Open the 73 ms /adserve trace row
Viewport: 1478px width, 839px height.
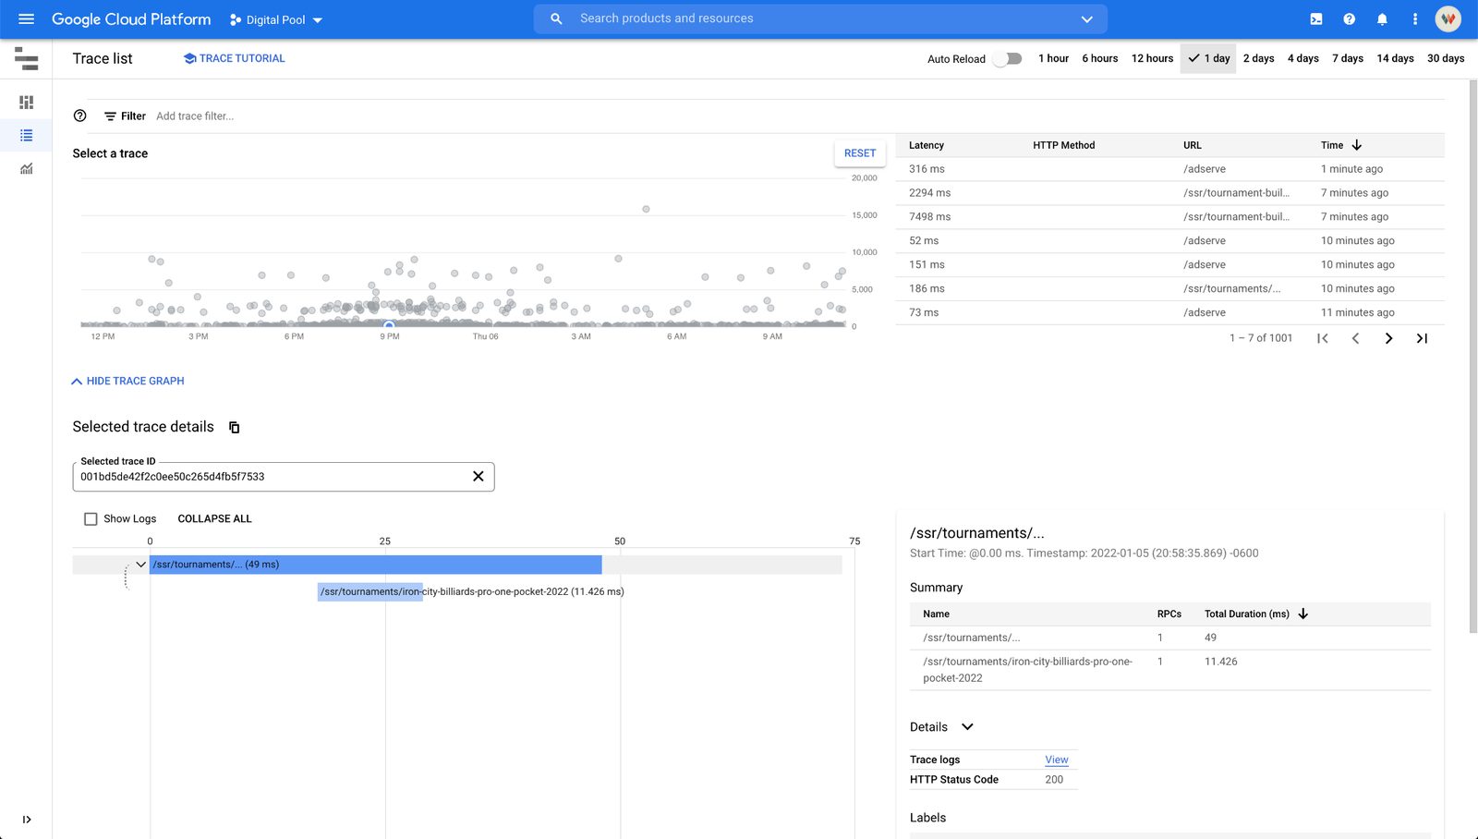click(x=1169, y=313)
